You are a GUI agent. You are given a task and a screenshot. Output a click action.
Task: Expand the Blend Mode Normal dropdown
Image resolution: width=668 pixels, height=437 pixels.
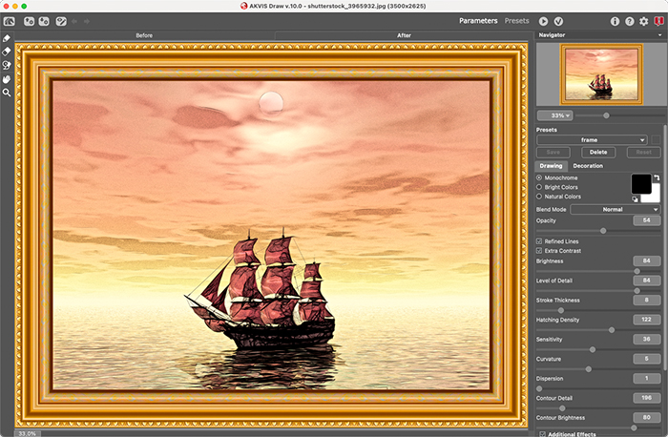pyautogui.click(x=616, y=209)
